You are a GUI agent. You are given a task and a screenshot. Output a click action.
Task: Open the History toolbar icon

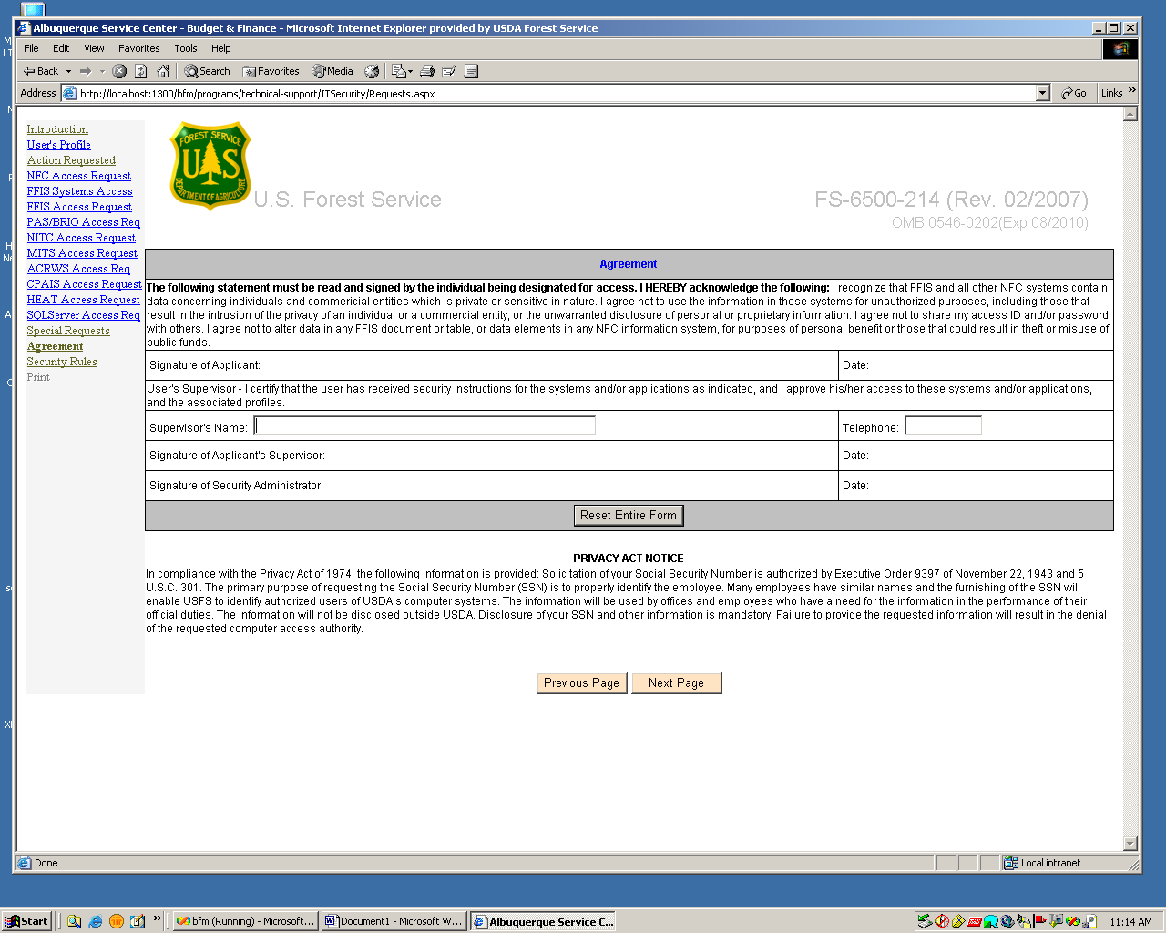372,71
